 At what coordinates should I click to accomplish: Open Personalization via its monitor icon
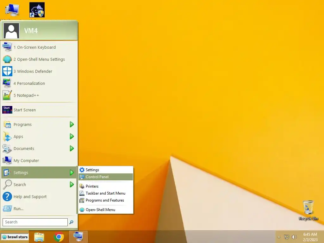pos(7,83)
